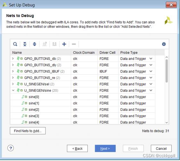Expand the GPIO_BUTTONS_re bus row
The height and width of the screenshot is (161, 180).
click(13, 78)
